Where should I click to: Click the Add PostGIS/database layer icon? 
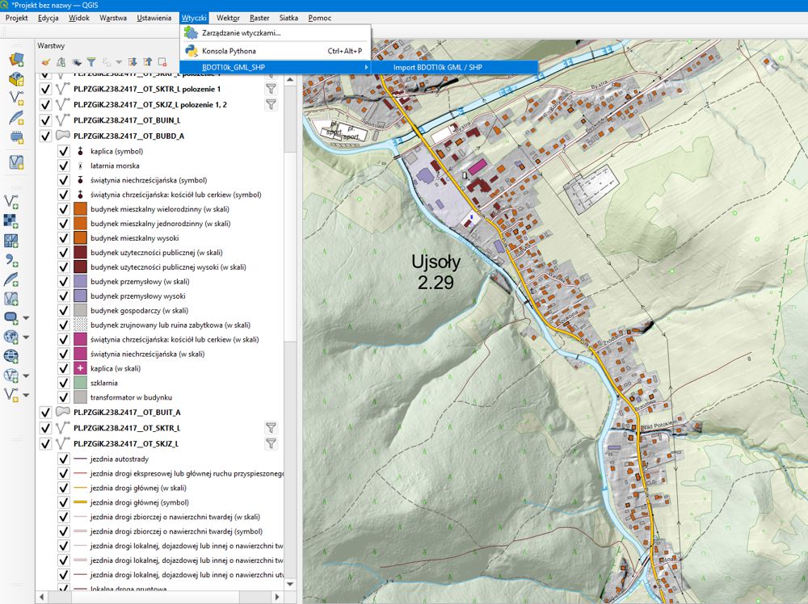(x=11, y=317)
